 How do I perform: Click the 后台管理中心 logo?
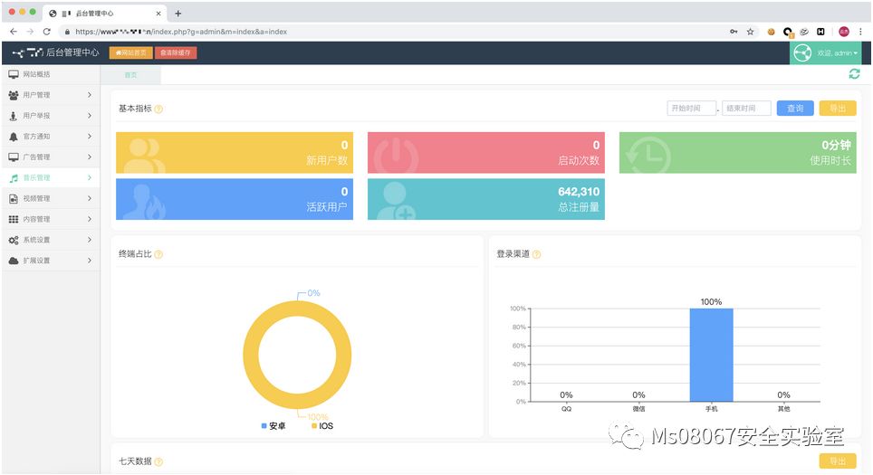(x=55, y=52)
